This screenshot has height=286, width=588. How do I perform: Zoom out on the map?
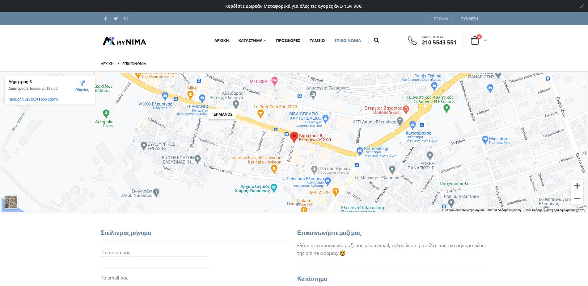click(x=577, y=198)
